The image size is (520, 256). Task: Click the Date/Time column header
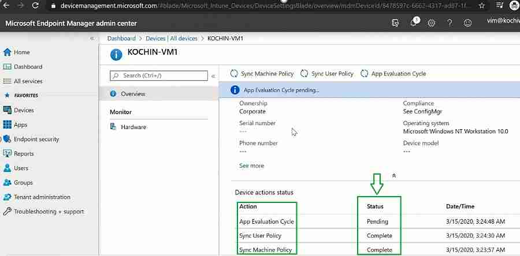coord(460,206)
